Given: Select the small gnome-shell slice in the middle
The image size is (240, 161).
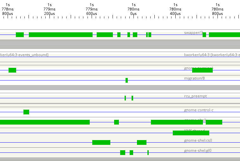Looking at the screenshot, I should point(116,122).
